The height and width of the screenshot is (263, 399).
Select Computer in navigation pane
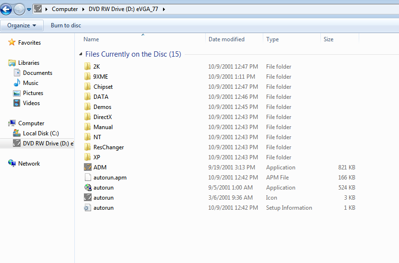click(31, 123)
